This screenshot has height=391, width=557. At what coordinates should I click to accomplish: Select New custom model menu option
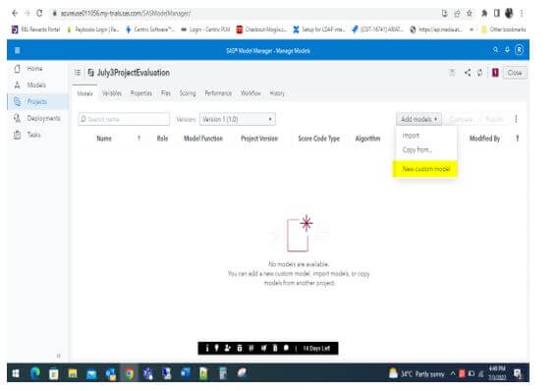[x=425, y=169]
